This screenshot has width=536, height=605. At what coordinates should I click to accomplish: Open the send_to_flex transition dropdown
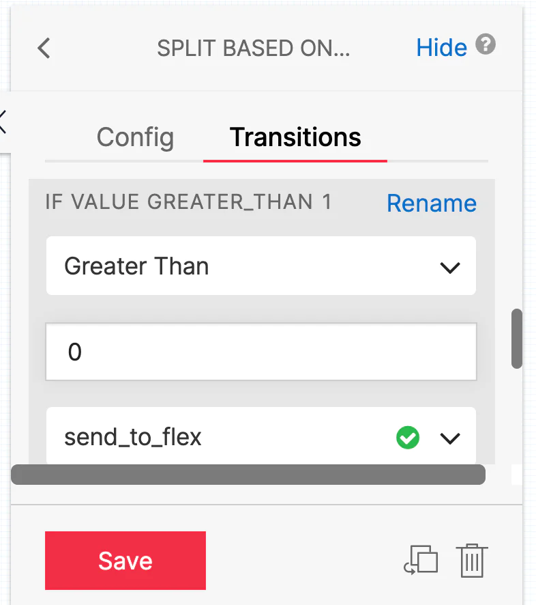[x=261, y=437]
